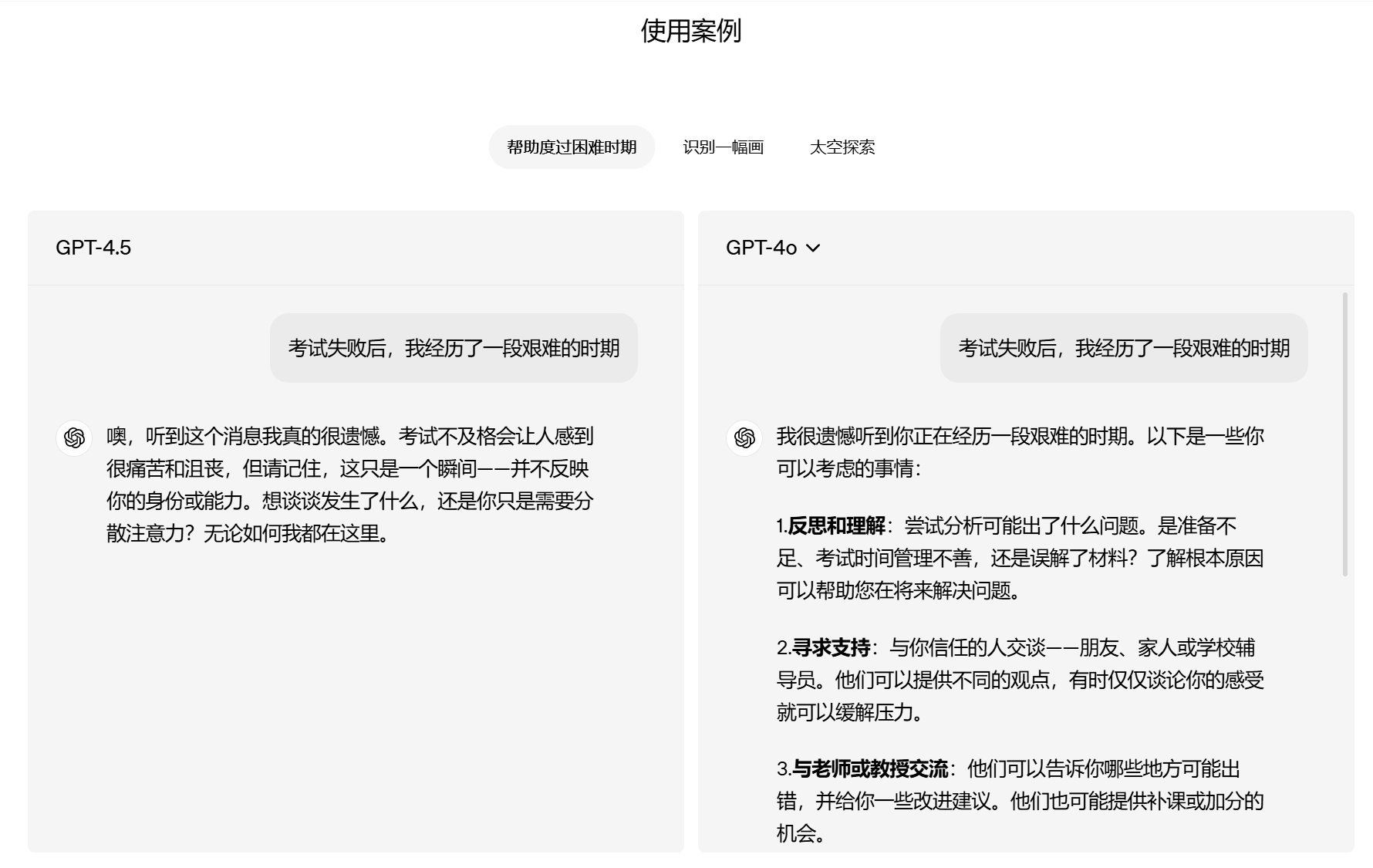1373x868 pixels.
Task: Open the GPT-4o model selector label
Action: pos(761,248)
